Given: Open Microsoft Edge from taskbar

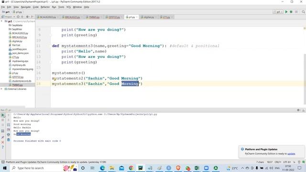Looking at the screenshot, I should (102, 168).
